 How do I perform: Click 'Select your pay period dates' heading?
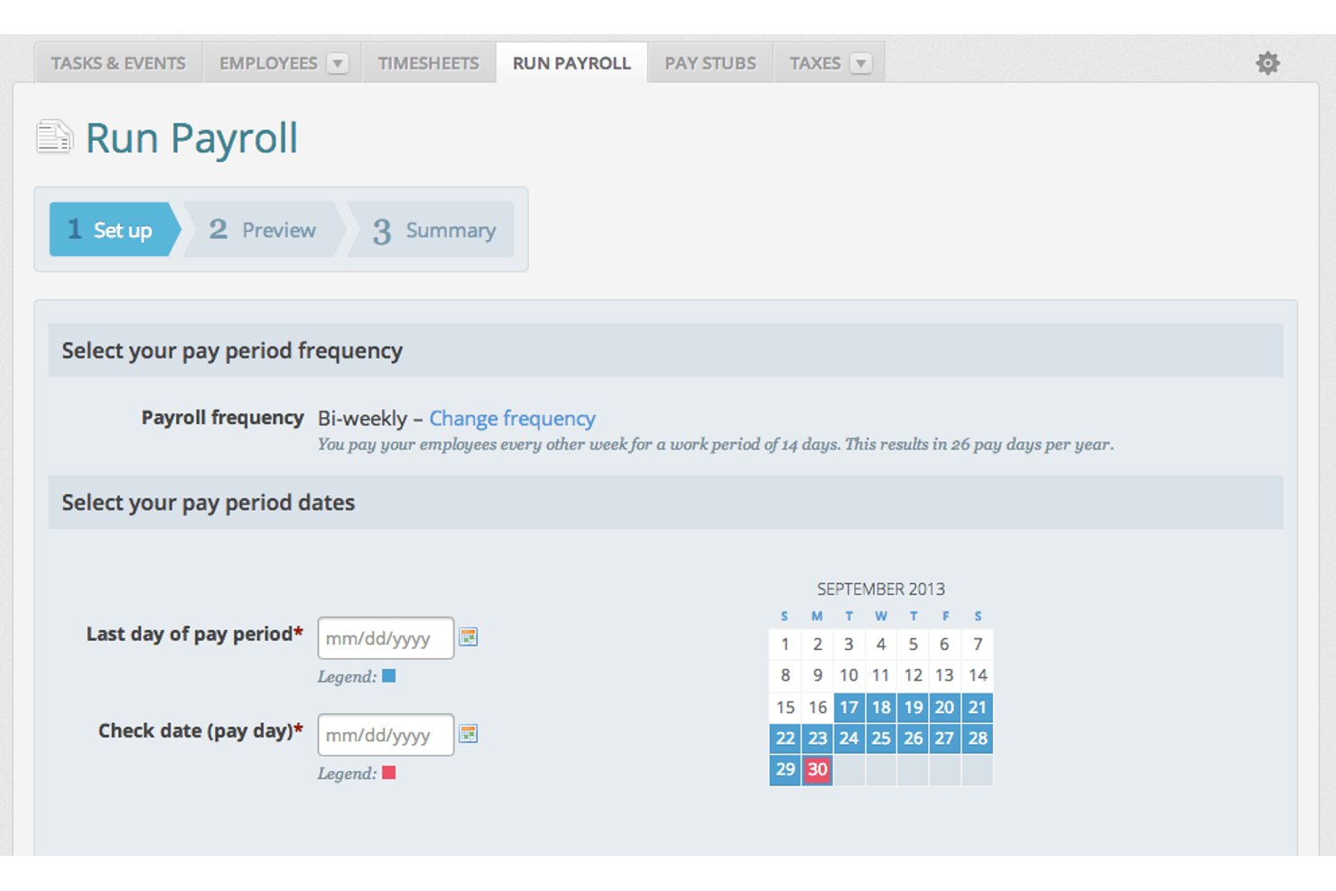click(209, 503)
